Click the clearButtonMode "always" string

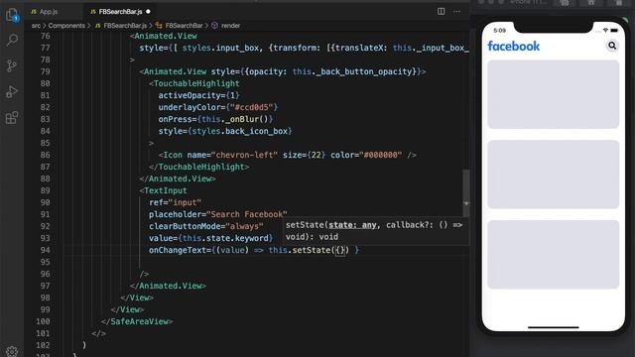click(244, 226)
